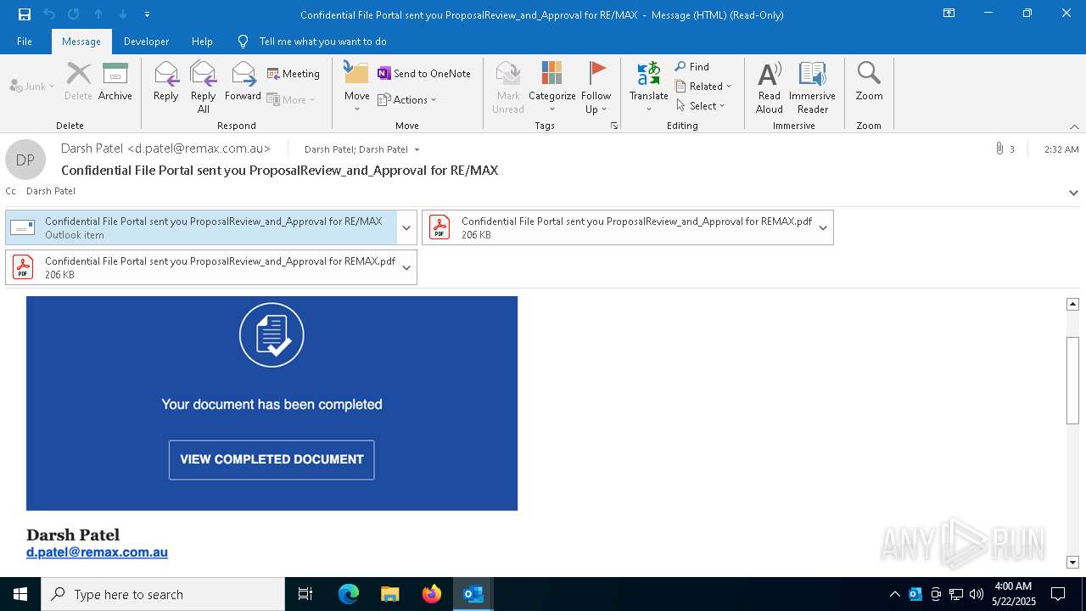
Task: Click VIEW COMPLETED DOCUMENT button
Action: coord(271,460)
